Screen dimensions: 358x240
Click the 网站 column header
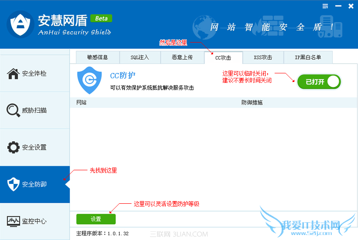81,103
